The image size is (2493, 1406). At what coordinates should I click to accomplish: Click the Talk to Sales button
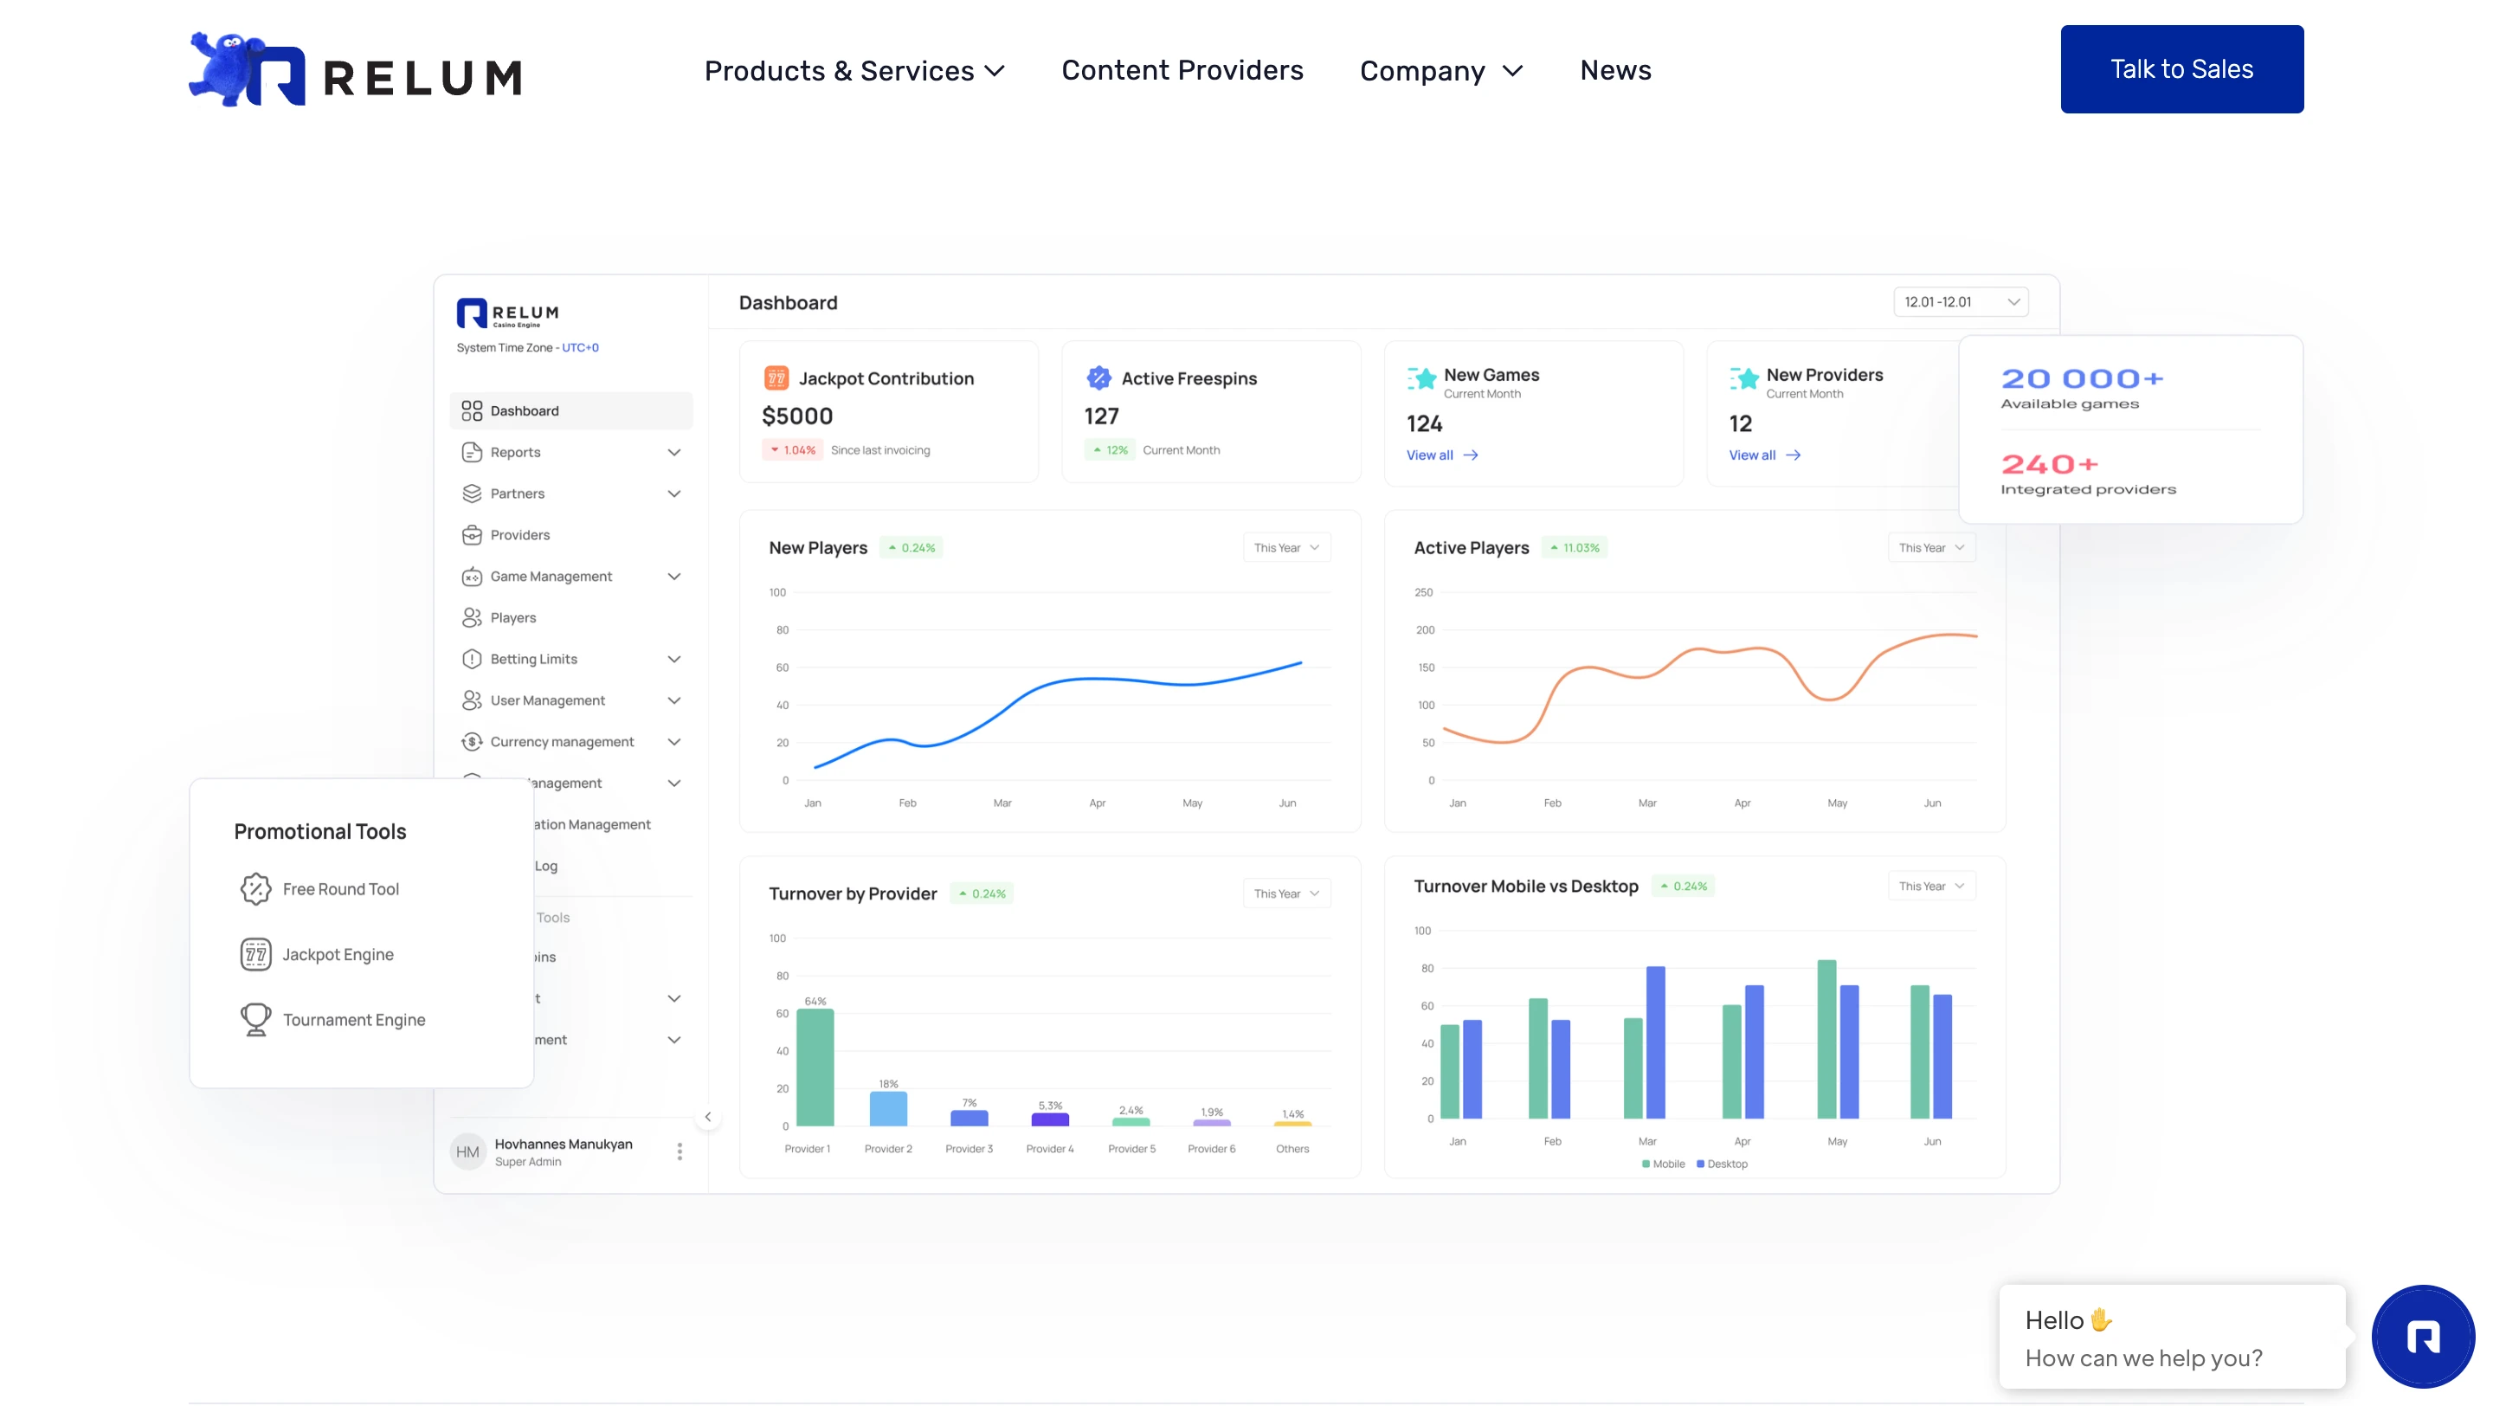pos(2181,68)
